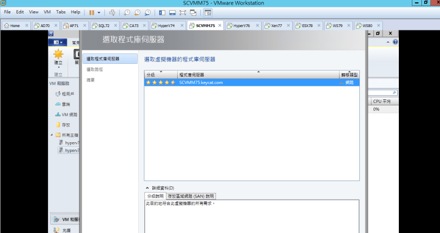Switch to the SQL72 VM tab
440x233 pixels.
[x=103, y=25]
